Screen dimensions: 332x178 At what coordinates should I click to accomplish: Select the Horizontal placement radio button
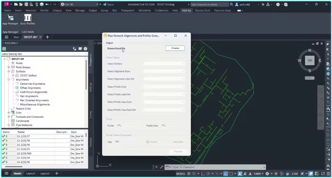coord(171,142)
